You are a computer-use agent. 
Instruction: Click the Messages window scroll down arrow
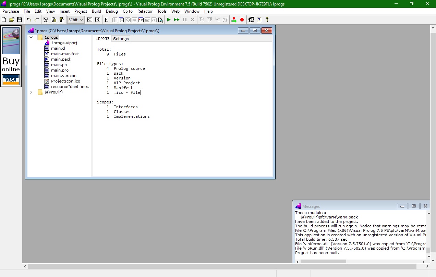[428, 256]
